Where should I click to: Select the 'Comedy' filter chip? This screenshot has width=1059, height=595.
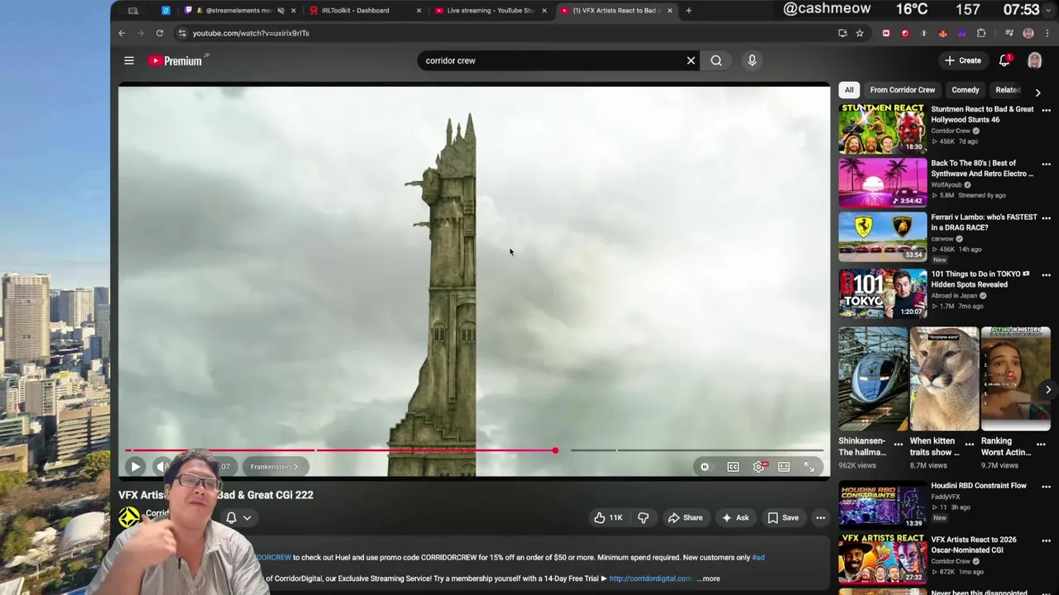(966, 90)
